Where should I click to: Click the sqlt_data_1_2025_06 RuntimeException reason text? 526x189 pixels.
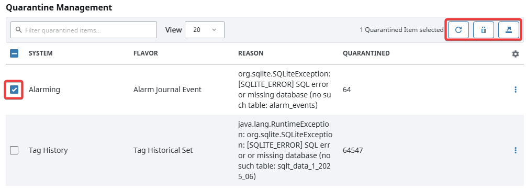(285, 150)
